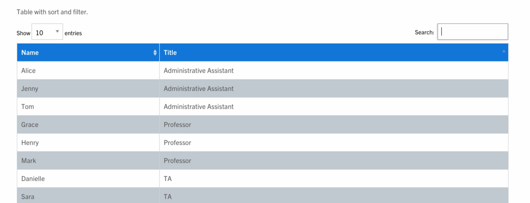Click into the Search input field

[x=472, y=32]
